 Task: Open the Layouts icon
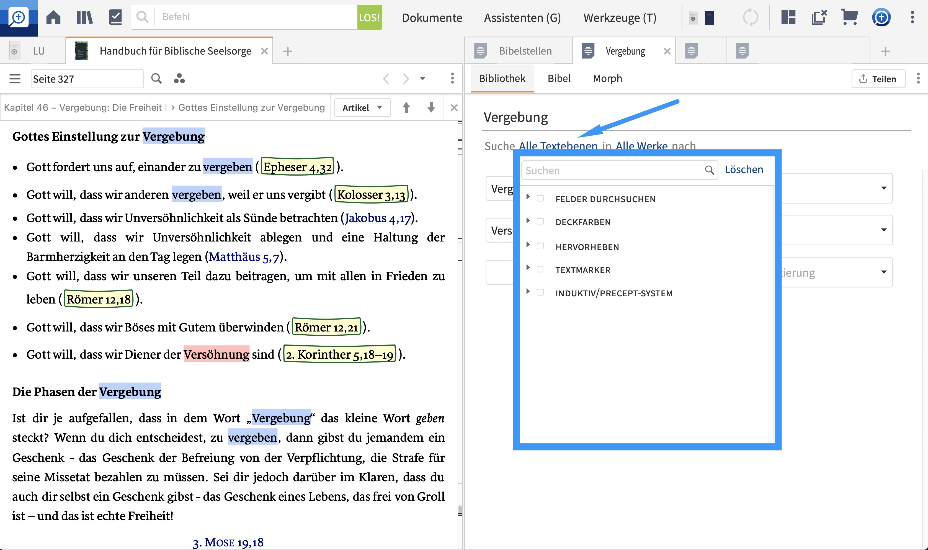(x=788, y=17)
